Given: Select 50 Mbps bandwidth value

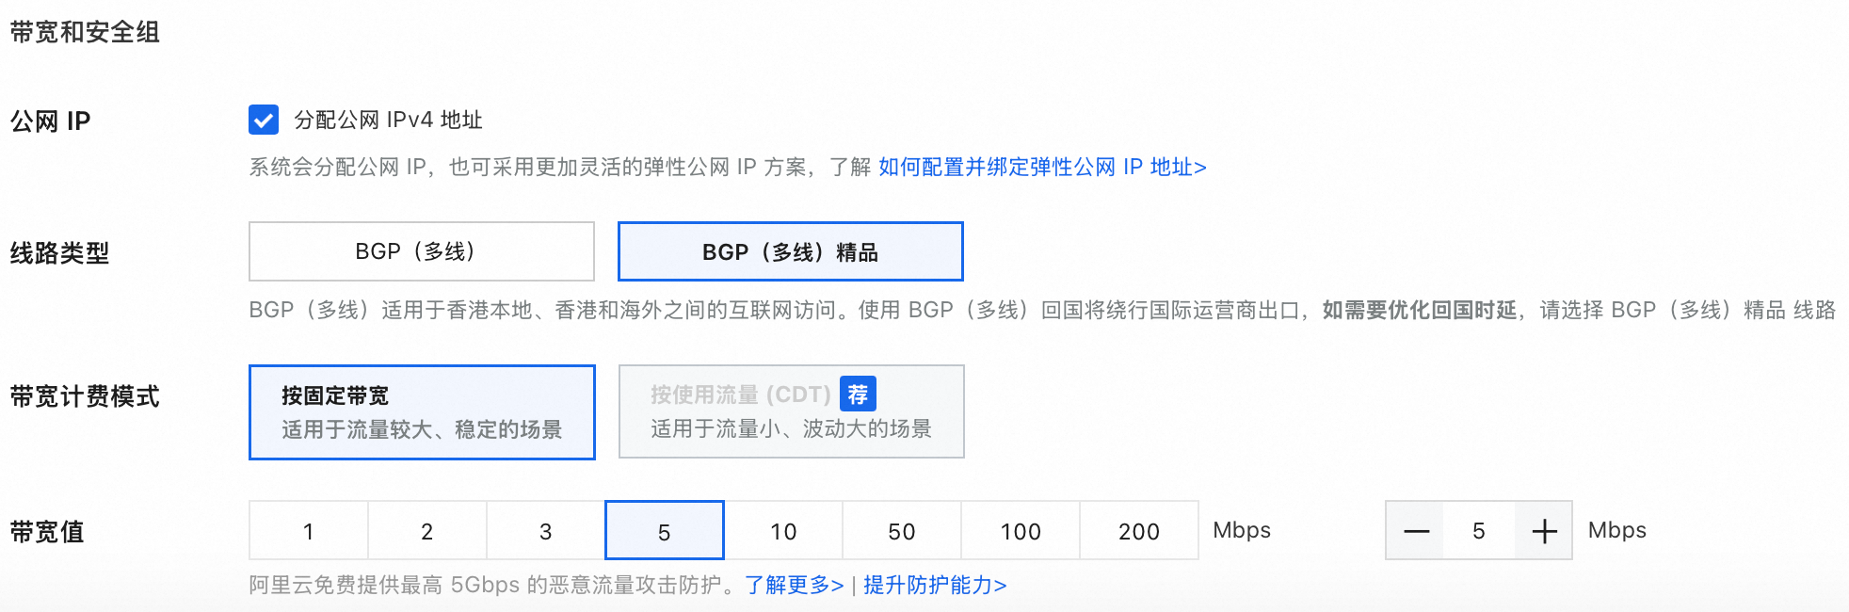Looking at the screenshot, I should [x=901, y=530].
